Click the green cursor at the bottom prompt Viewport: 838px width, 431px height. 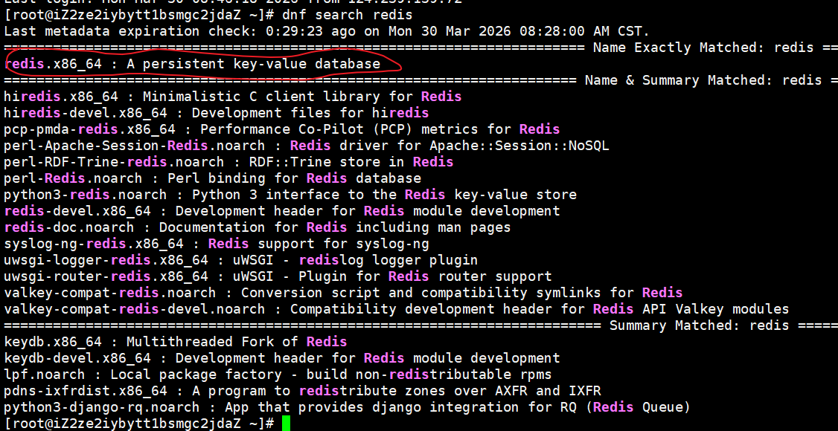pyautogui.click(x=286, y=424)
